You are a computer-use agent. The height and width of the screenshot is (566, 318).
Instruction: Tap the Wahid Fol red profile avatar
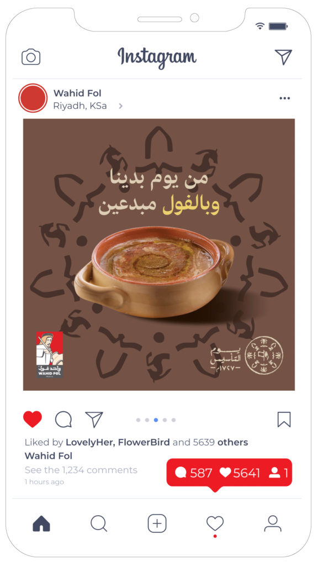(x=33, y=98)
